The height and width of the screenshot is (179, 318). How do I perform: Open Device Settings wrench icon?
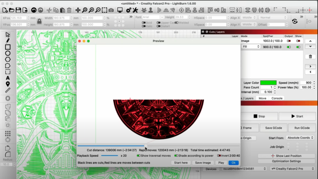point(135,10)
